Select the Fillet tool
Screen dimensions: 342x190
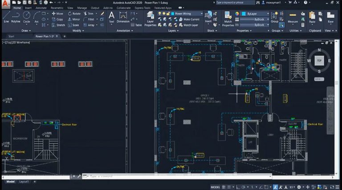[x=89, y=20]
